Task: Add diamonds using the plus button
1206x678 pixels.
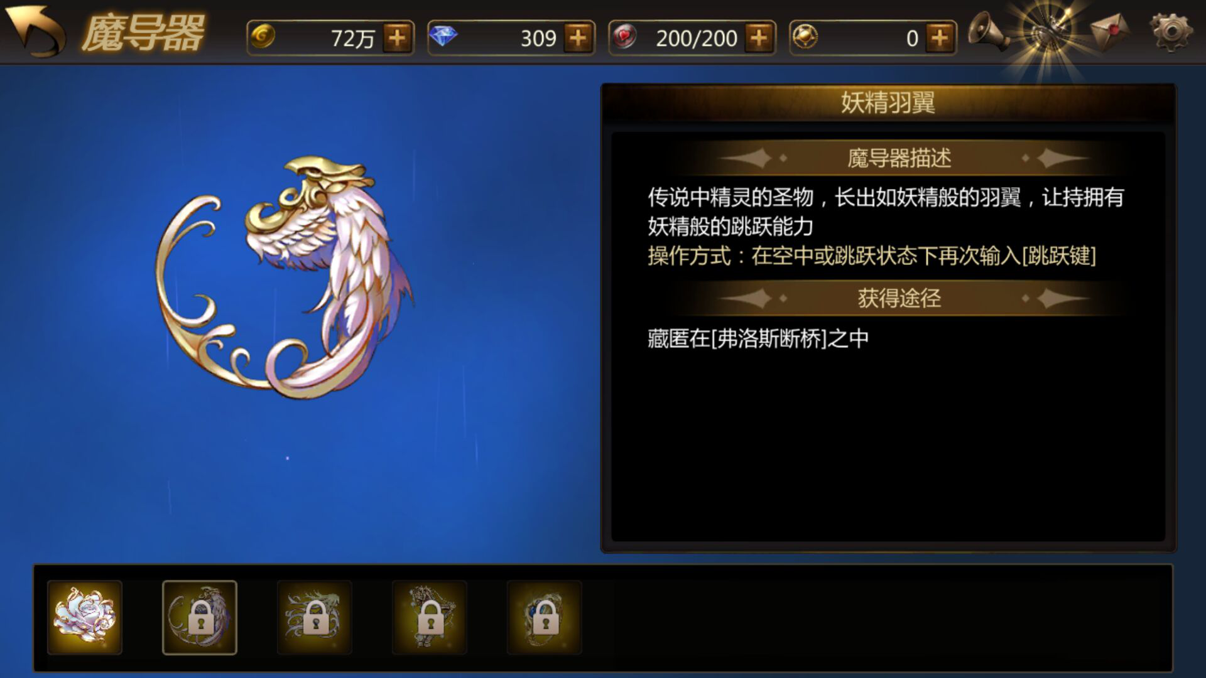Action: pyautogui.click(x=578, y=38)
